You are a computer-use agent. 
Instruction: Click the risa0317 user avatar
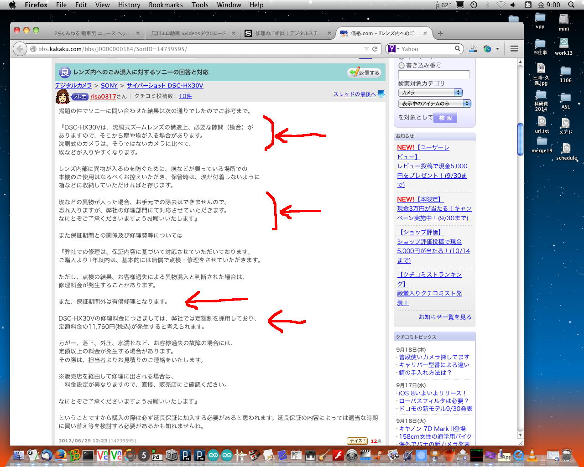tap(63, 96)
